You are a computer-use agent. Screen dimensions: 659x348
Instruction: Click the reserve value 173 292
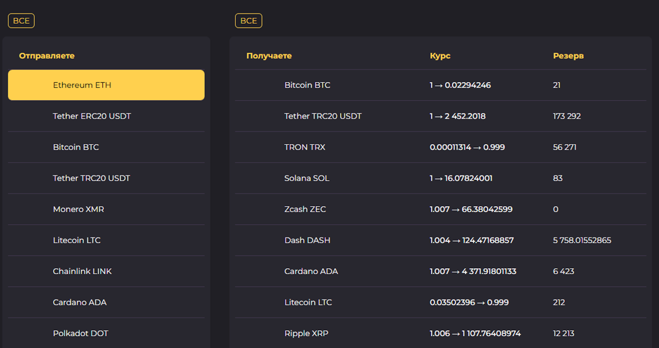(x=567, y=116)
